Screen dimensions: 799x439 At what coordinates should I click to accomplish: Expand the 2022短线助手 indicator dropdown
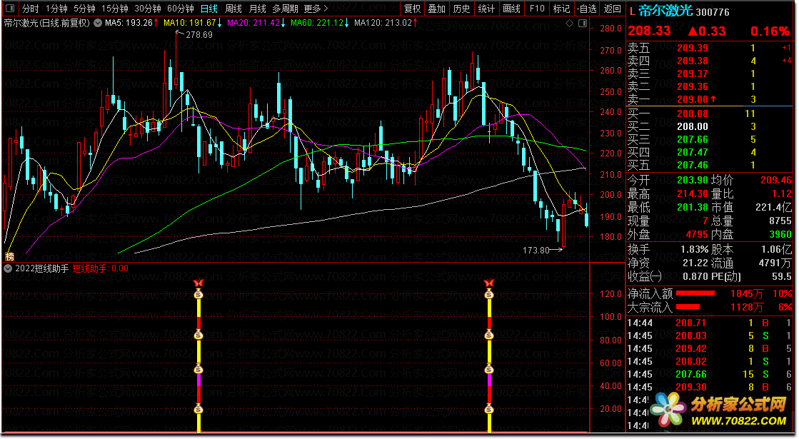[x=8, y=268]
